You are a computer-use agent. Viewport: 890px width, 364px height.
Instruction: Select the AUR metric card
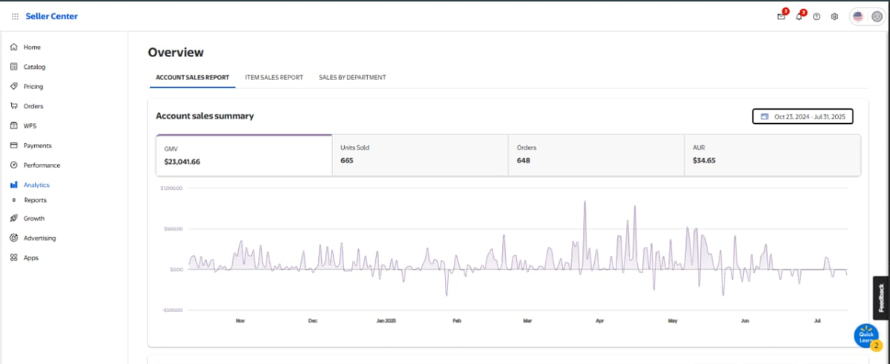point(771,155)
